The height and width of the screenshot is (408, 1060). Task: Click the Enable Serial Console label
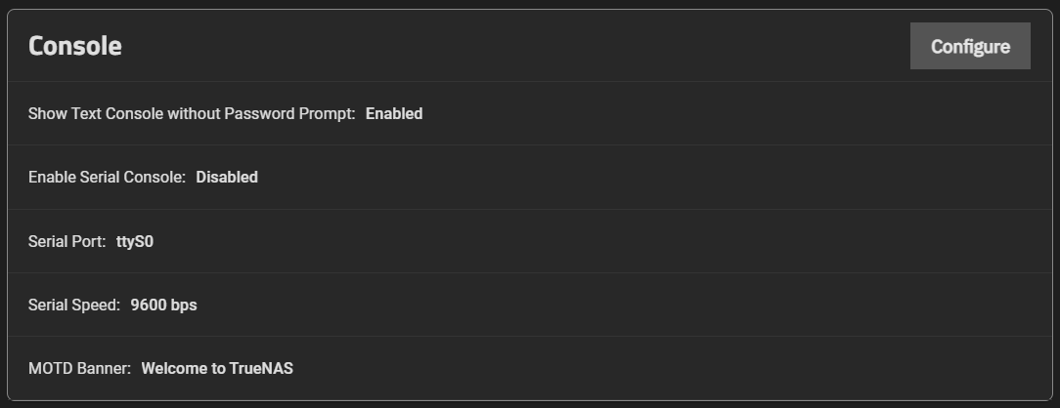click(107, 177)
